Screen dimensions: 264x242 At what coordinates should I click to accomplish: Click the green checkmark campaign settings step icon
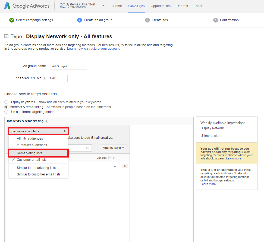tap(12, 20)
